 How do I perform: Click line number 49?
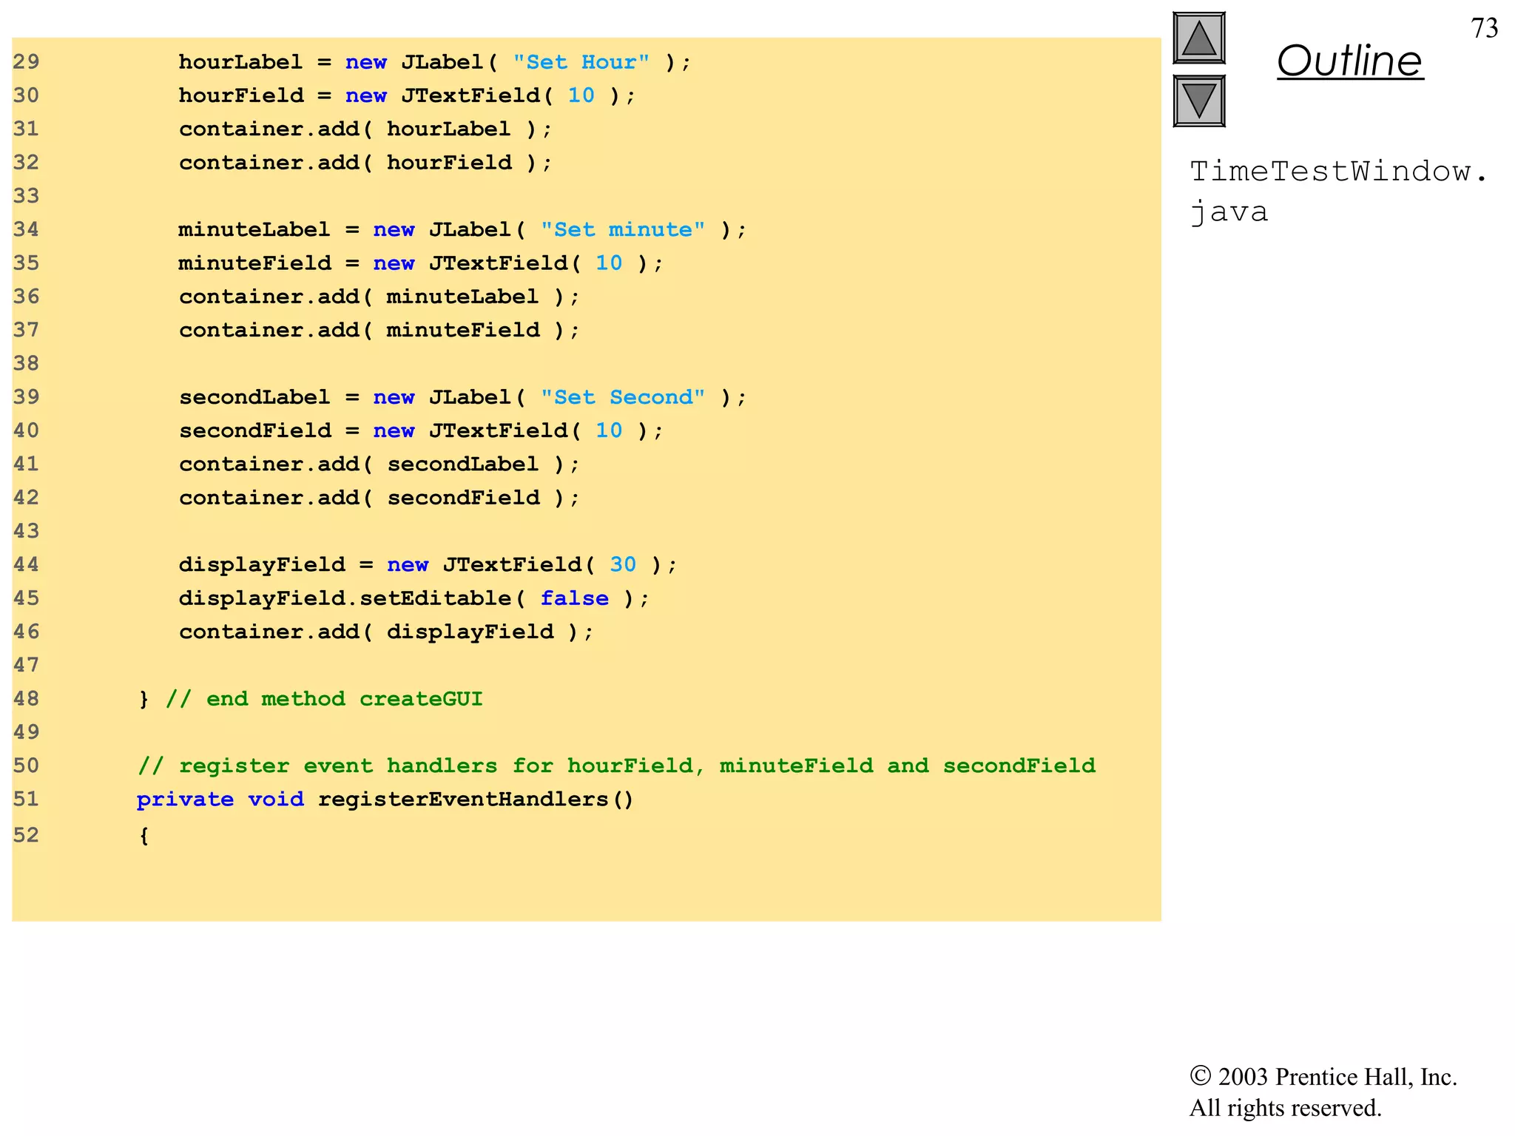(26, 732)
